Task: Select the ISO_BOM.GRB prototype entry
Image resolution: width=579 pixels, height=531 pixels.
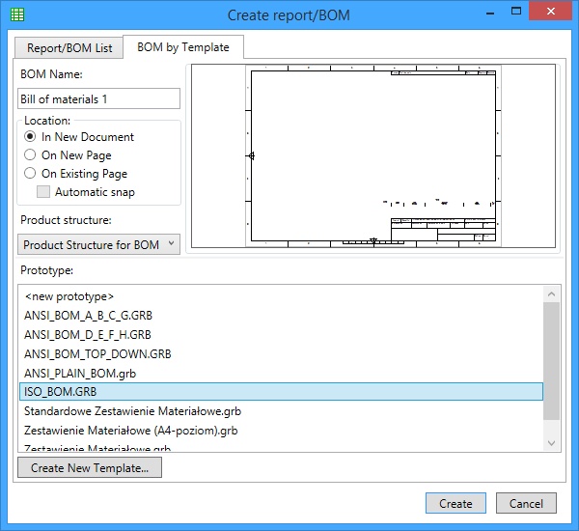Action: [x=60, y=392]
